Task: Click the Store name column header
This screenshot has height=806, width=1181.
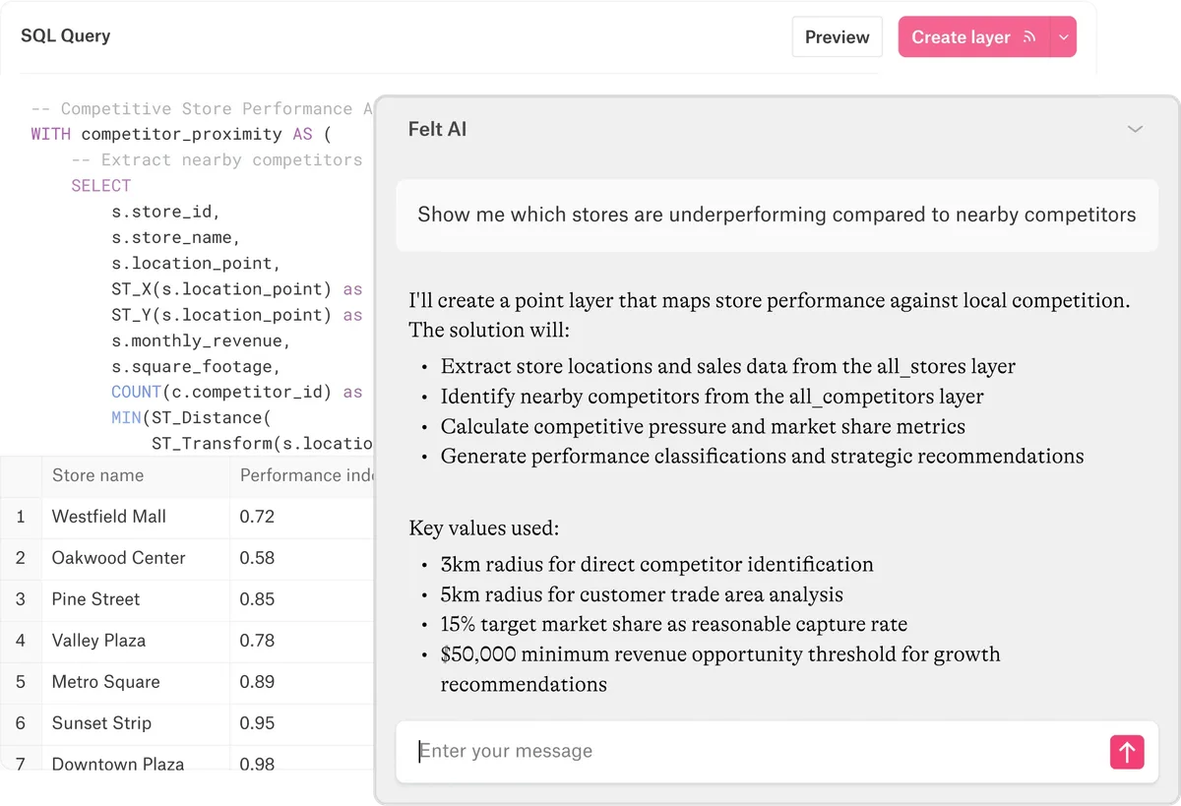Action: [136, 475]
